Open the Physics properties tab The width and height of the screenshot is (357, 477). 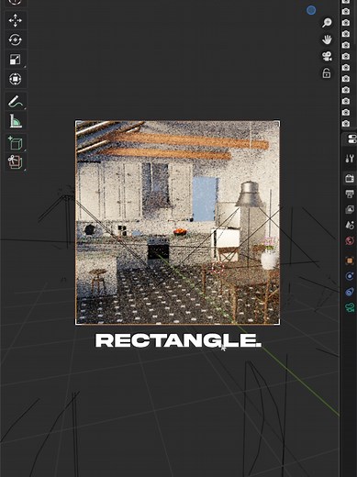pos(350,276)
